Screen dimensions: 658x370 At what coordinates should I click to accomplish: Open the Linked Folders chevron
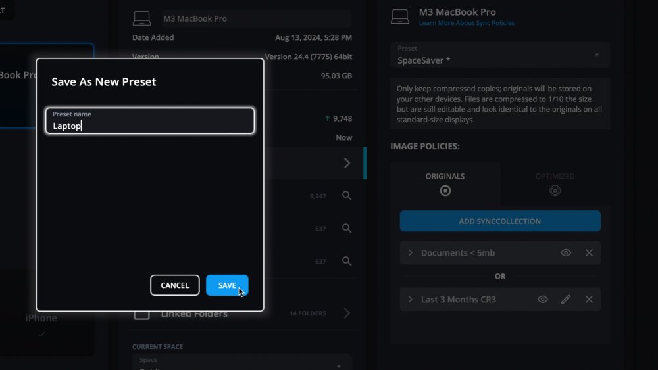tap(347, 313)
